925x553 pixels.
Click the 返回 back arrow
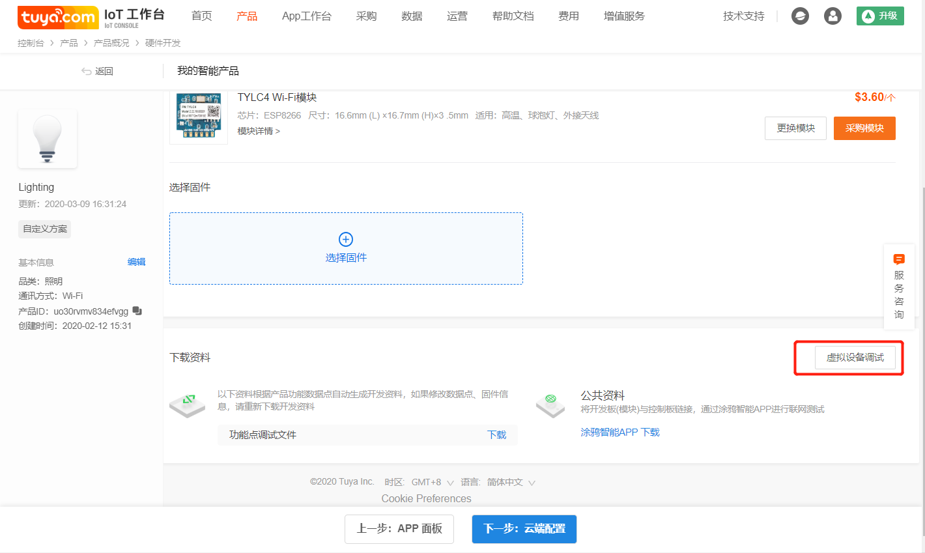click(x=87, y=71)
